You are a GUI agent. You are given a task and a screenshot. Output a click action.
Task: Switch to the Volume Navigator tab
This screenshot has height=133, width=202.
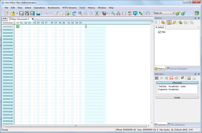pos(177,69)
